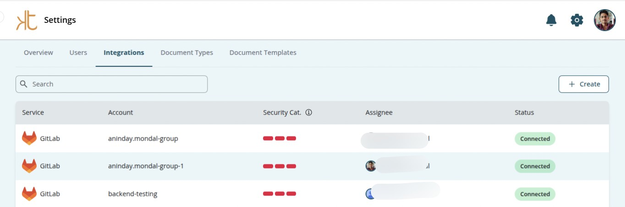Click assignee avatar in backend-testing row
The height and width of the screenshot is (207, 625).
click(x=370, y=194)
